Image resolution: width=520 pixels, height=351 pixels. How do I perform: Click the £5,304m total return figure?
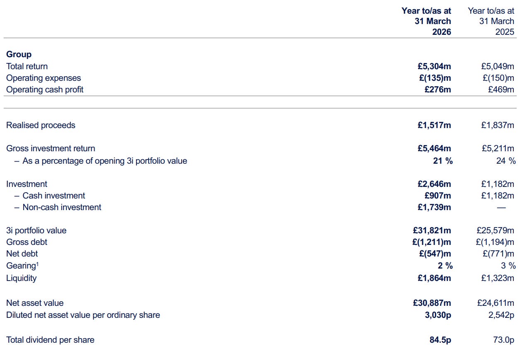click(434, 66)
